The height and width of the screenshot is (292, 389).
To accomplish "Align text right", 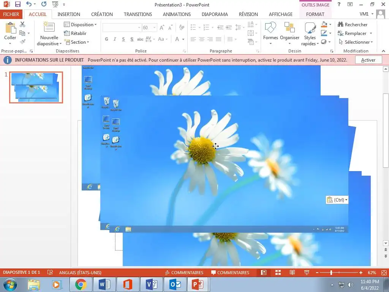I will click(x=210, y=39).
